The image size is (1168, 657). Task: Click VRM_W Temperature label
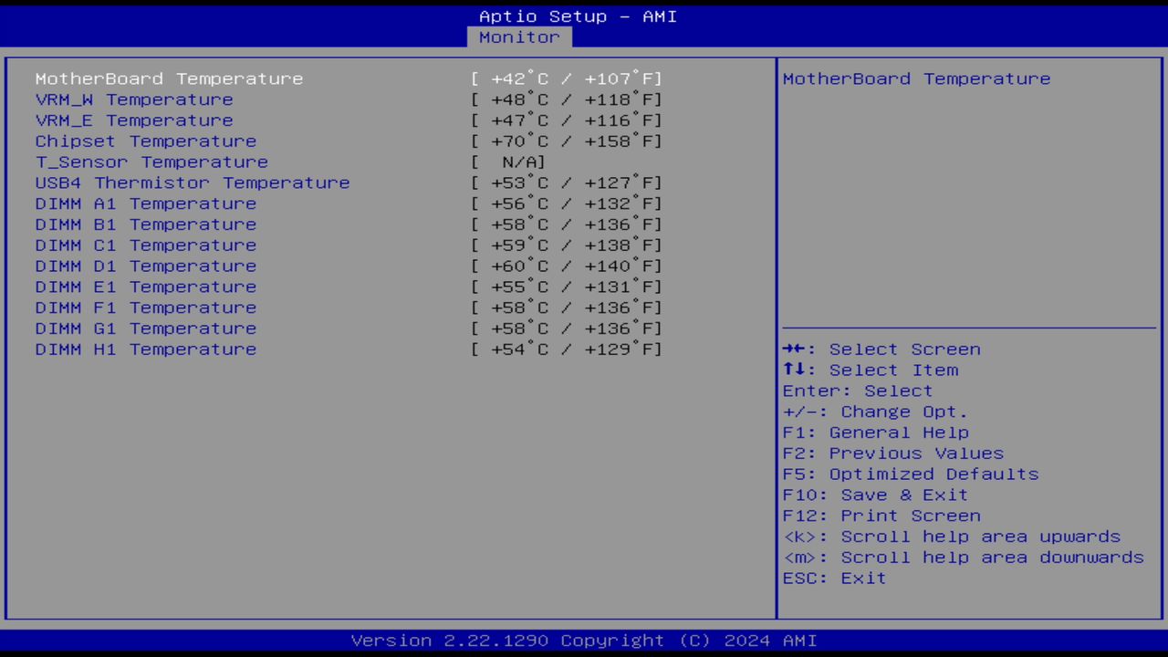coord(134,99)
